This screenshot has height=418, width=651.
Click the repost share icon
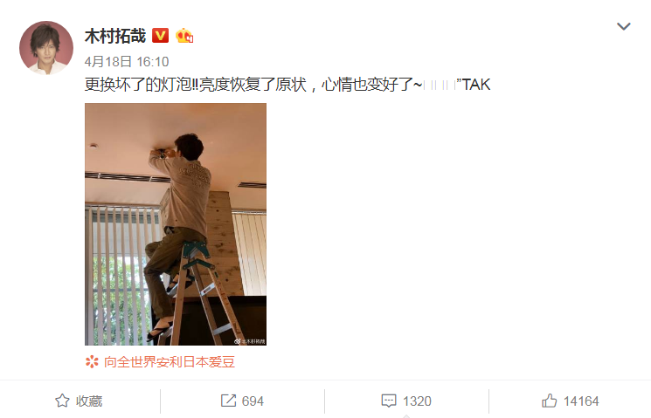click(228, 401)
